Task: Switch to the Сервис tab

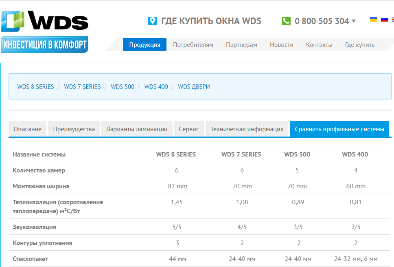Action: click(x=189, y=129)
